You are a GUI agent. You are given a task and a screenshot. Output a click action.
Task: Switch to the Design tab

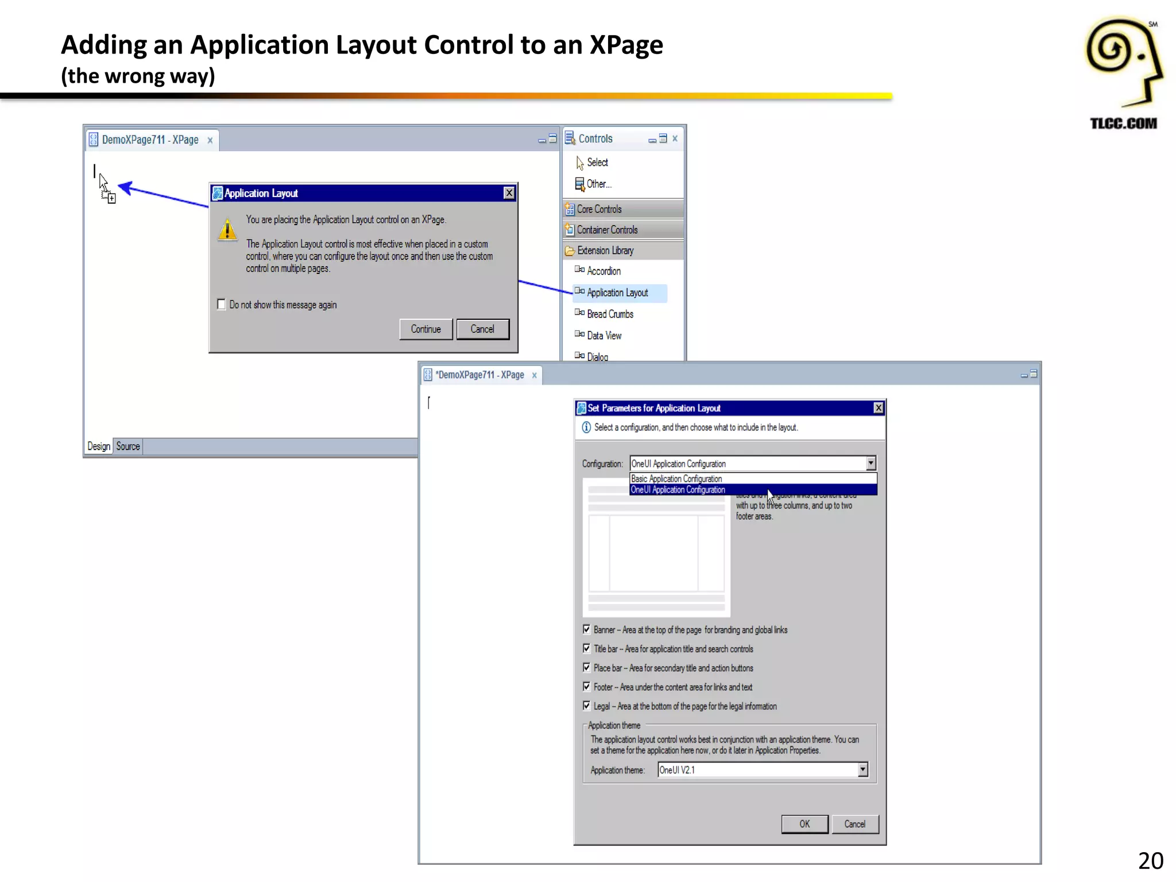click(98, 446)
